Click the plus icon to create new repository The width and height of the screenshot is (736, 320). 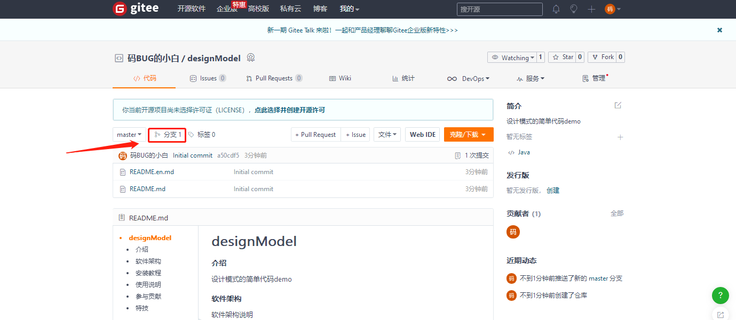pyautogui.click(x=591, y=9)
